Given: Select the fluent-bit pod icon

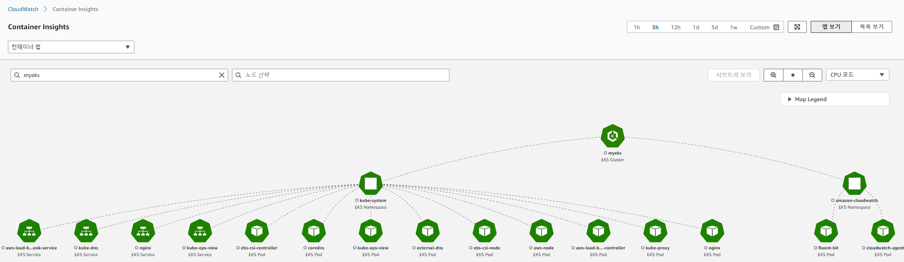Looking at the screenshot, I should click(x=826, y=231).
